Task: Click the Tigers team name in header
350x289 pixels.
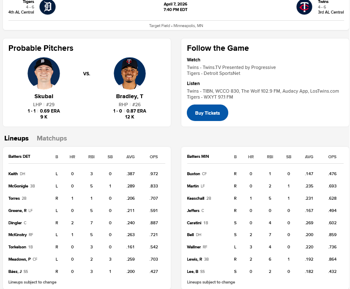Action: pos(28,2)
